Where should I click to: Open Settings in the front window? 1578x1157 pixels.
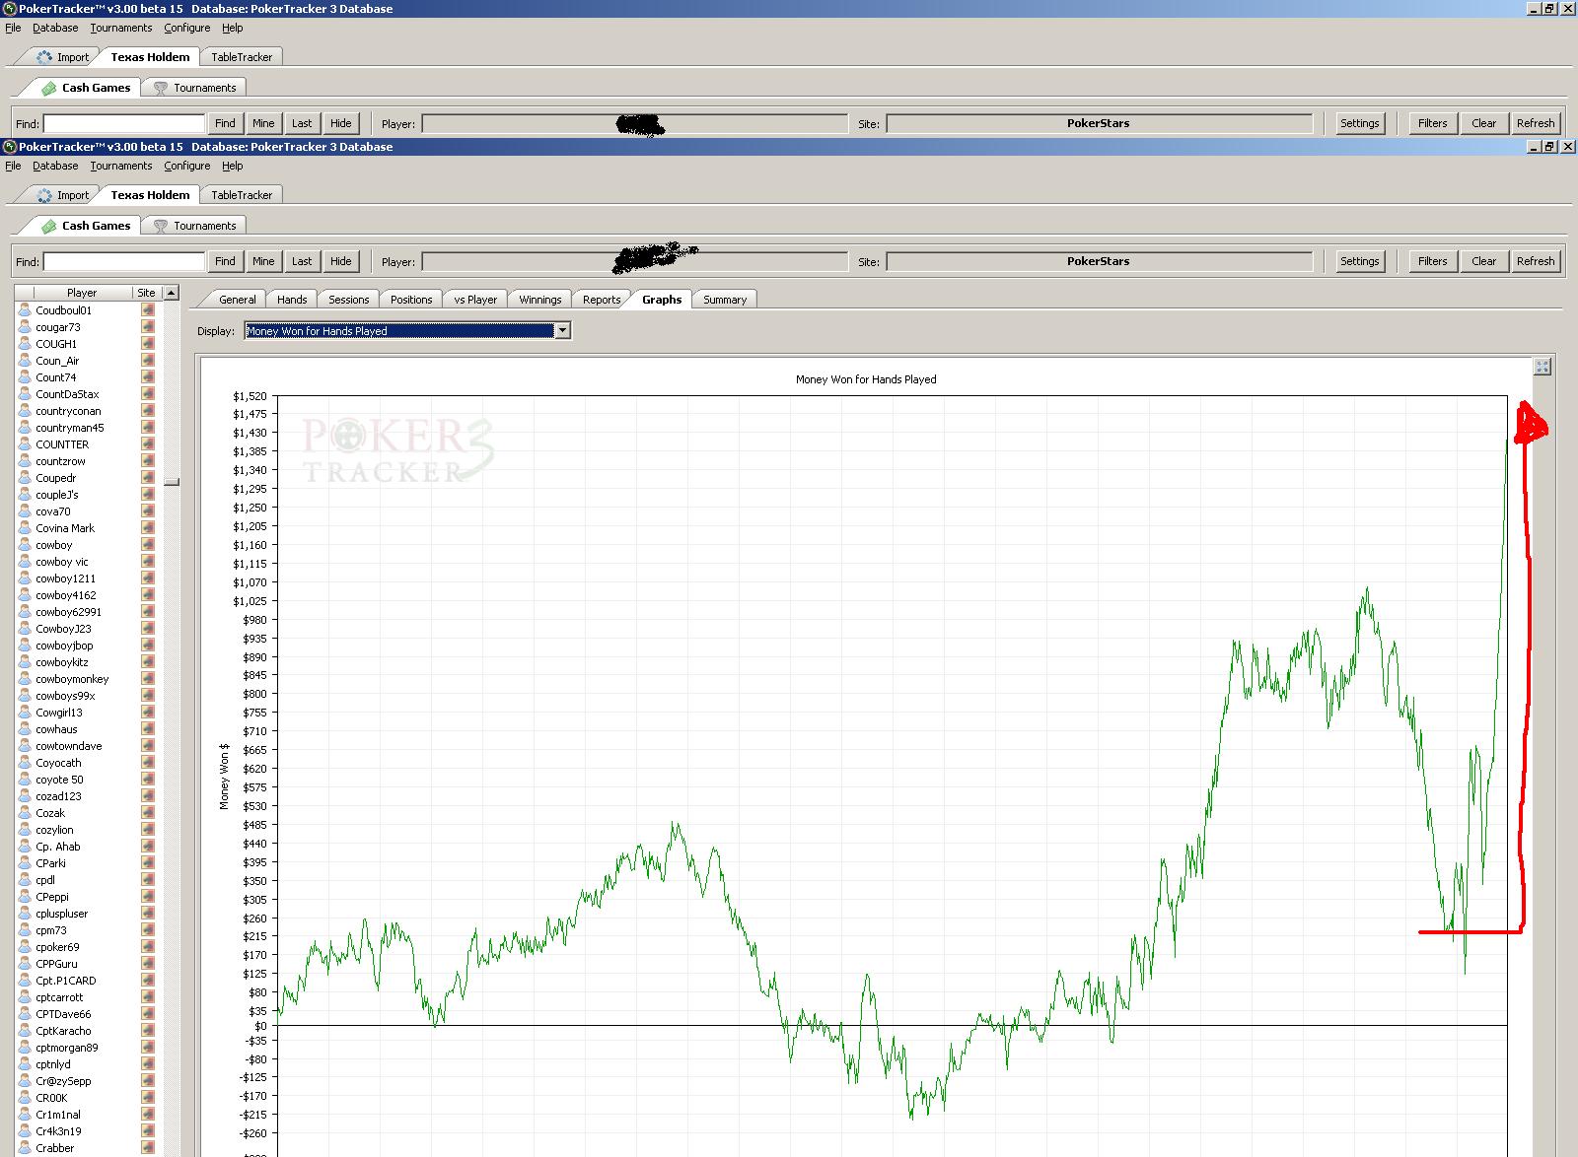click(x=1359, y=261)
